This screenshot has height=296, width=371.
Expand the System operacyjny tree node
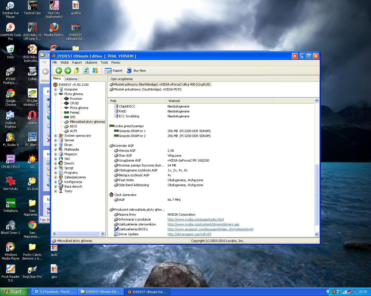coord(55,136)
